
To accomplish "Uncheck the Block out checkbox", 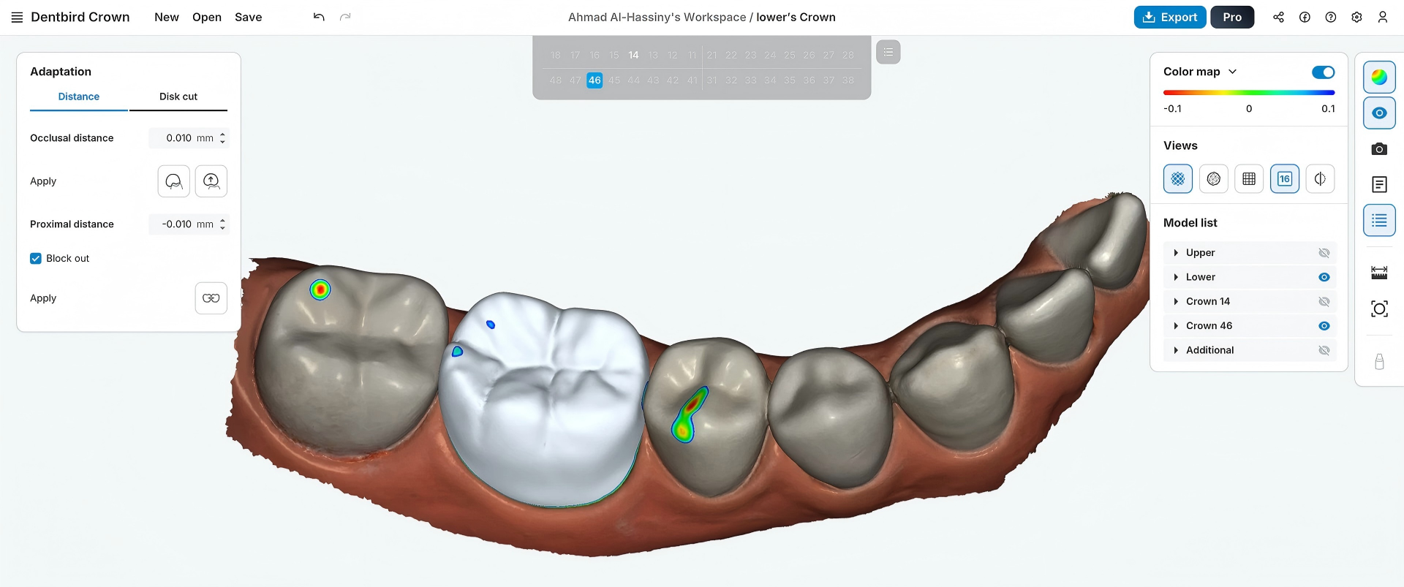I will (x=36, y=258).
